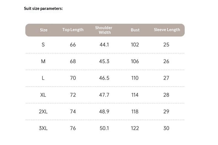Screen dimensions: 218x145
Task: Click the Size column header
Action: [44, 30]
